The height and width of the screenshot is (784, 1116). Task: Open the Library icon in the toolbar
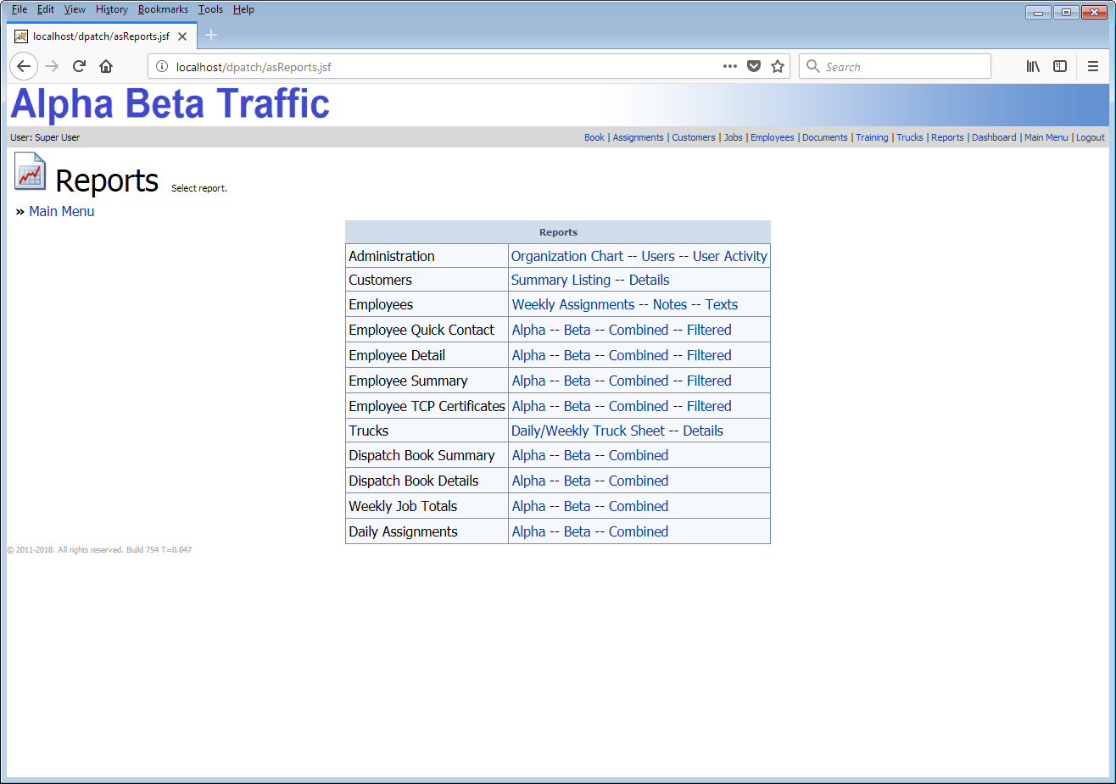click(x=1033, y=66)
